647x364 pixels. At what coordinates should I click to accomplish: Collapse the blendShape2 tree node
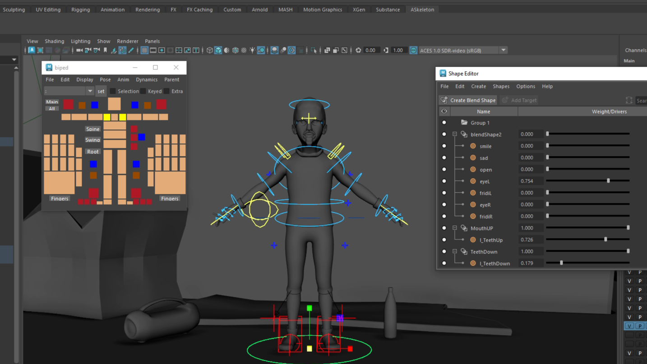[x=455, y=134]
